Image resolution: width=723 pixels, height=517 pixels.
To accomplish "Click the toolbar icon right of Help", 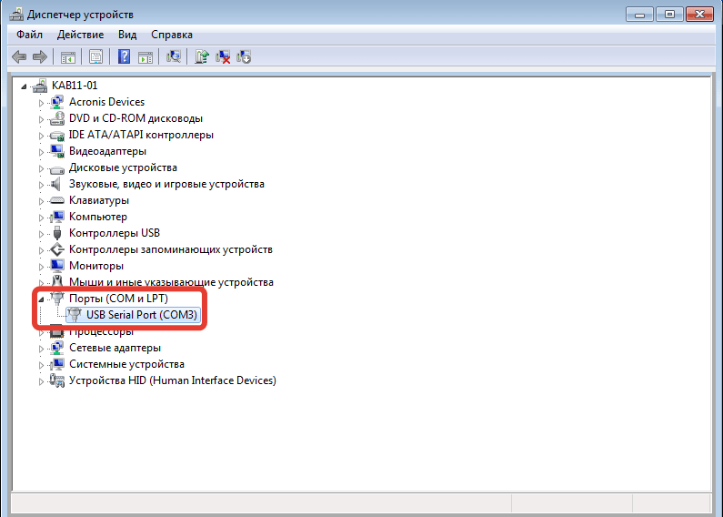I will click(x=144, y=56).
